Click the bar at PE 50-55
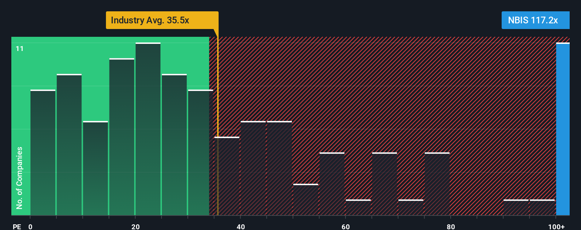This screenshot has width=581, height=230. click(306, 200)
